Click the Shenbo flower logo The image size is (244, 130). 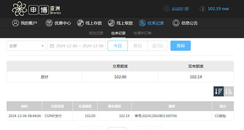pyautogui.click(x=19, y=9)
